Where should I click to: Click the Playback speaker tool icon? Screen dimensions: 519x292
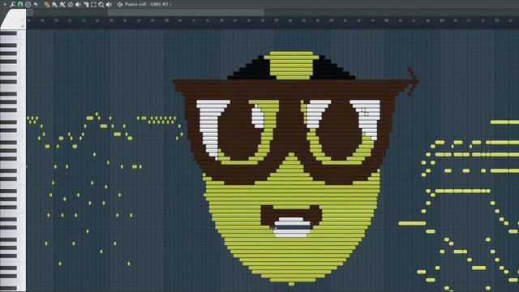109,5
